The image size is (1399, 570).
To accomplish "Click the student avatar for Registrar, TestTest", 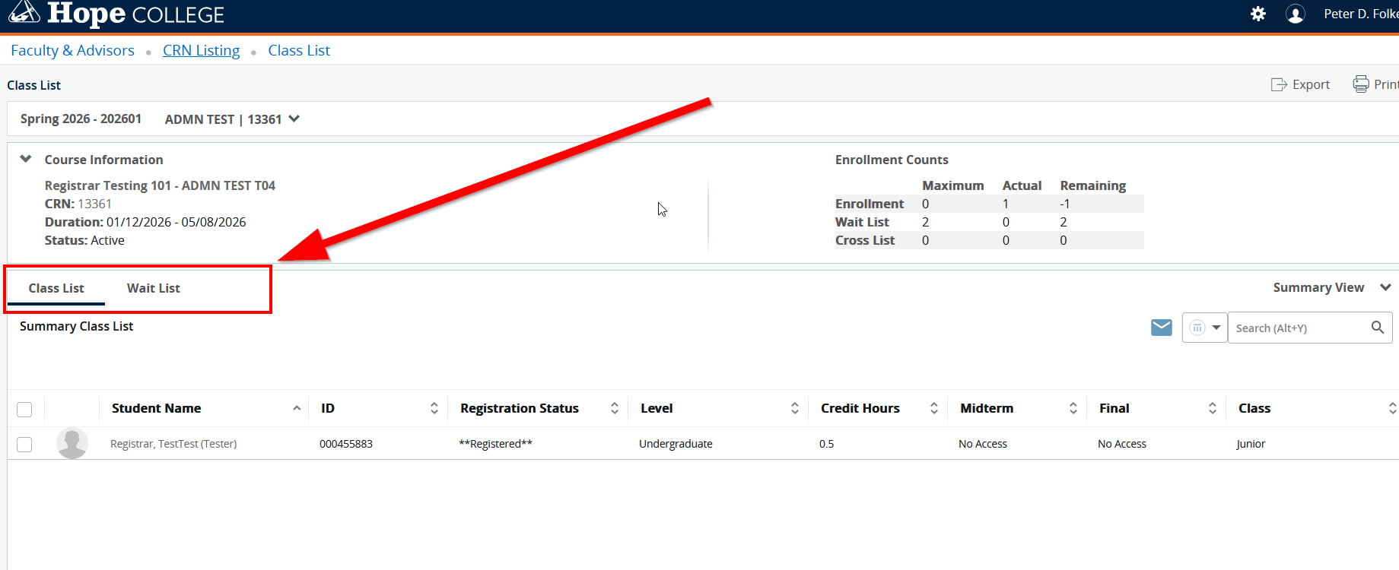I will [x=72, y=443].
